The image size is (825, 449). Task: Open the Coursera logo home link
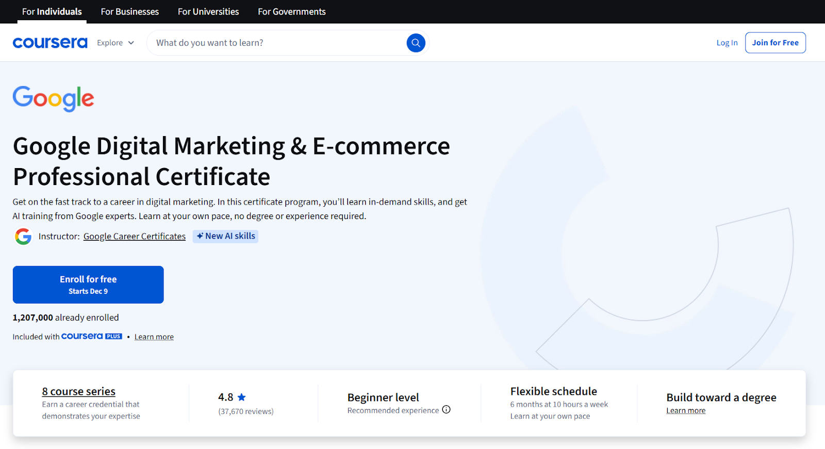[x=50, y=43]
